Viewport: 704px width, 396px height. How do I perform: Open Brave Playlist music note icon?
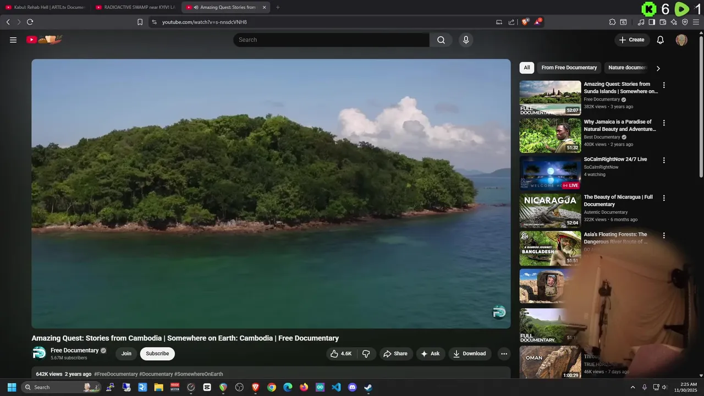(x=641, y=22)
